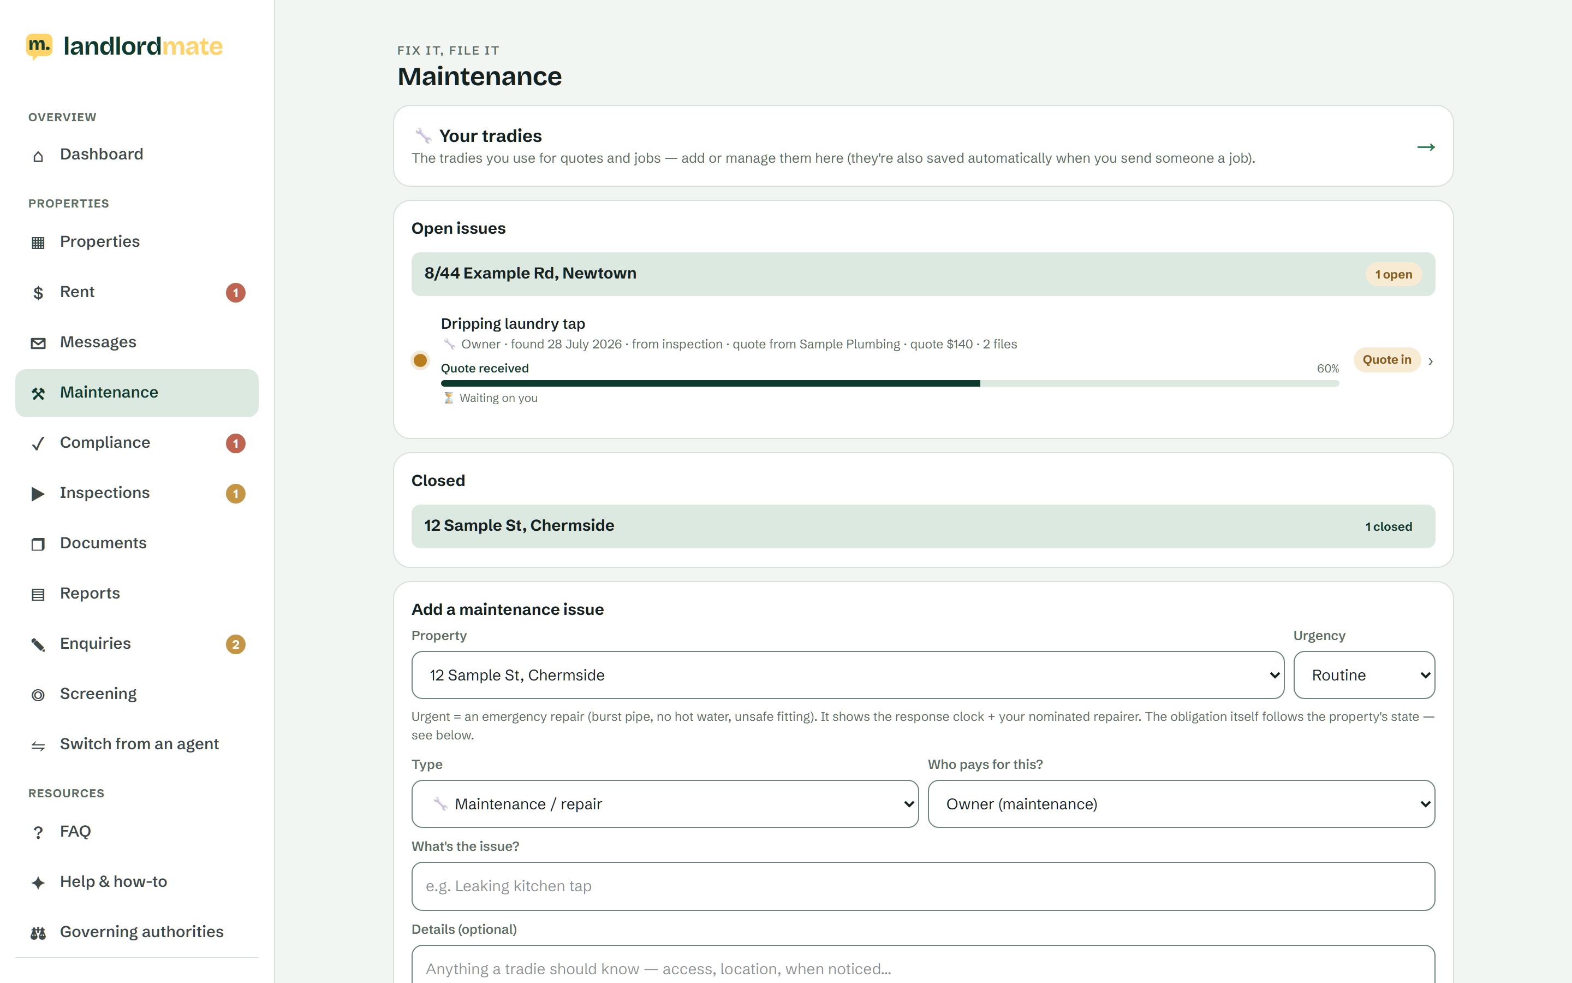Click the Quote in status pill
The width and height of the screenshot is (1572, 983).
click(1387, 359)
